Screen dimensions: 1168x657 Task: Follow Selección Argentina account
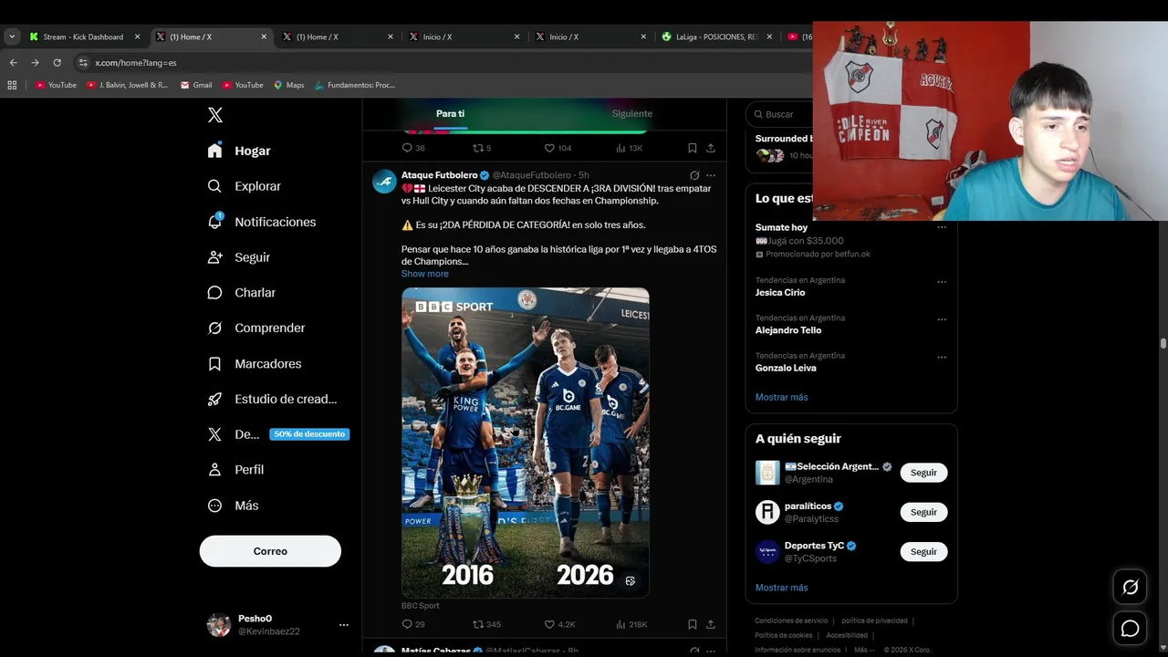point(923,473)
